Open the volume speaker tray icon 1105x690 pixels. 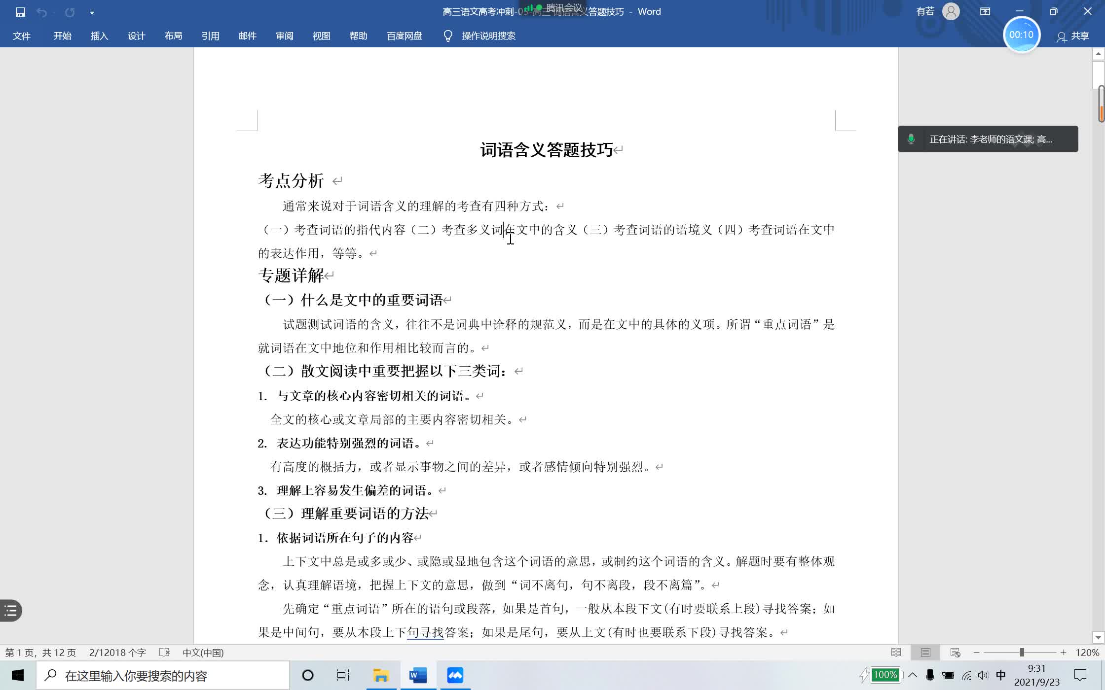pos(983,675)
